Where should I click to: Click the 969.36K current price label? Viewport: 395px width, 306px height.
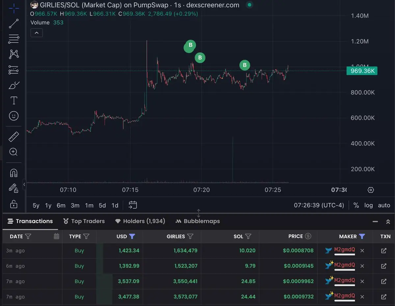pos(362,71)
